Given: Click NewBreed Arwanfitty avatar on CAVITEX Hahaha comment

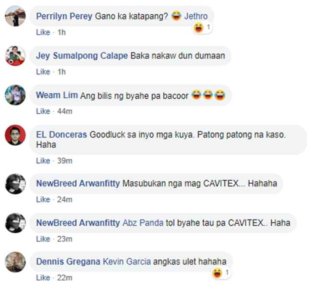Looking at the screenshot, I should coord(15,184).
